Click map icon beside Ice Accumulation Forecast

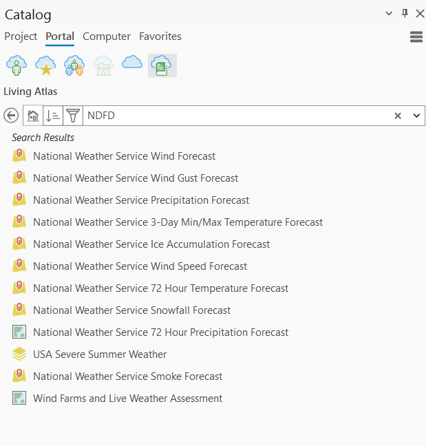[x=19, y=244]
